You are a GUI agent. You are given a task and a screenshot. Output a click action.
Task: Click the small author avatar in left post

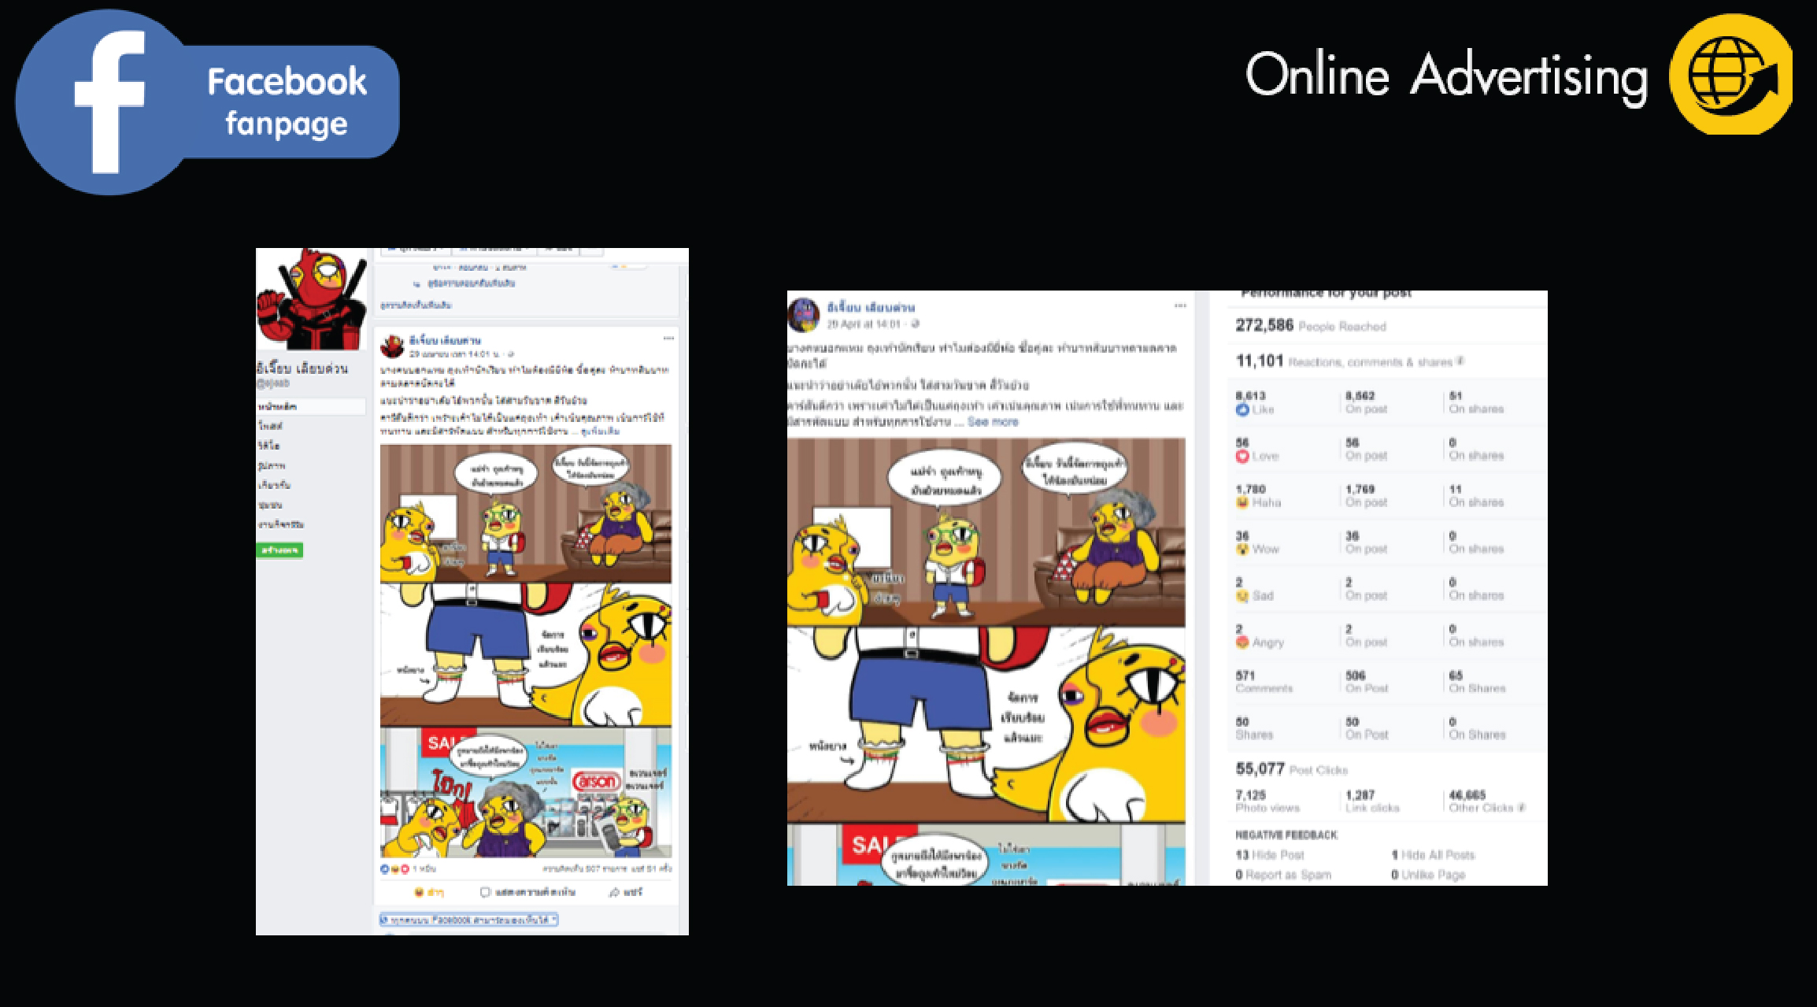(x=392, y=346)
